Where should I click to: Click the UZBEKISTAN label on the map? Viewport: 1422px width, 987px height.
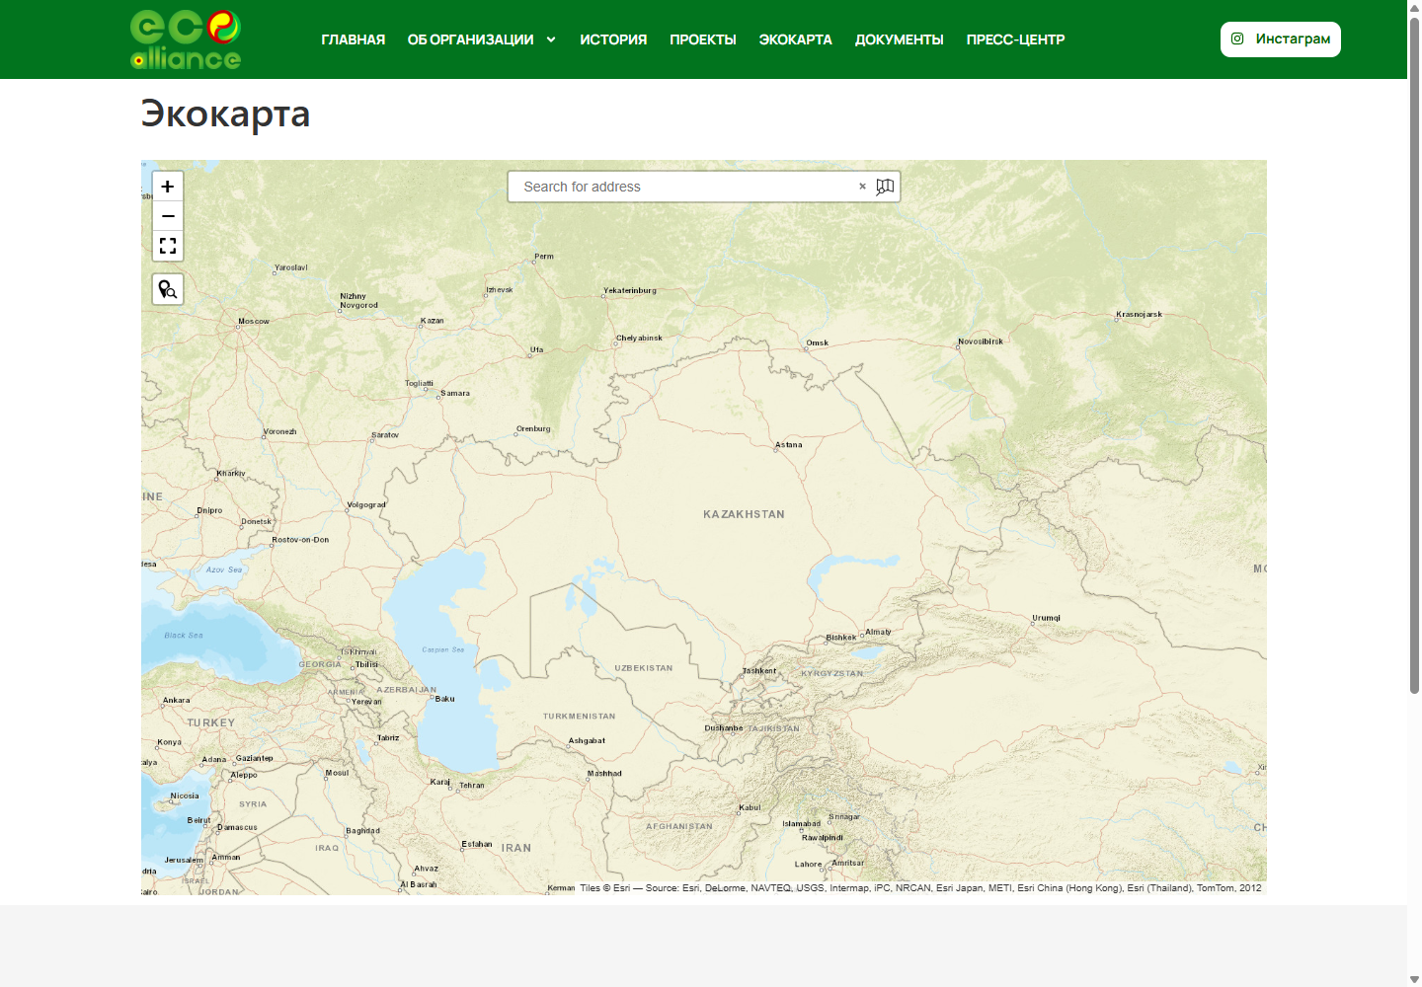644,668
